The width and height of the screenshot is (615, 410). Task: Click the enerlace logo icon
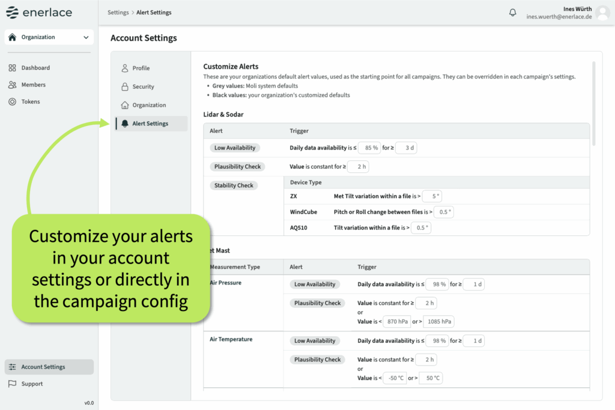click(x=12, y=13)
